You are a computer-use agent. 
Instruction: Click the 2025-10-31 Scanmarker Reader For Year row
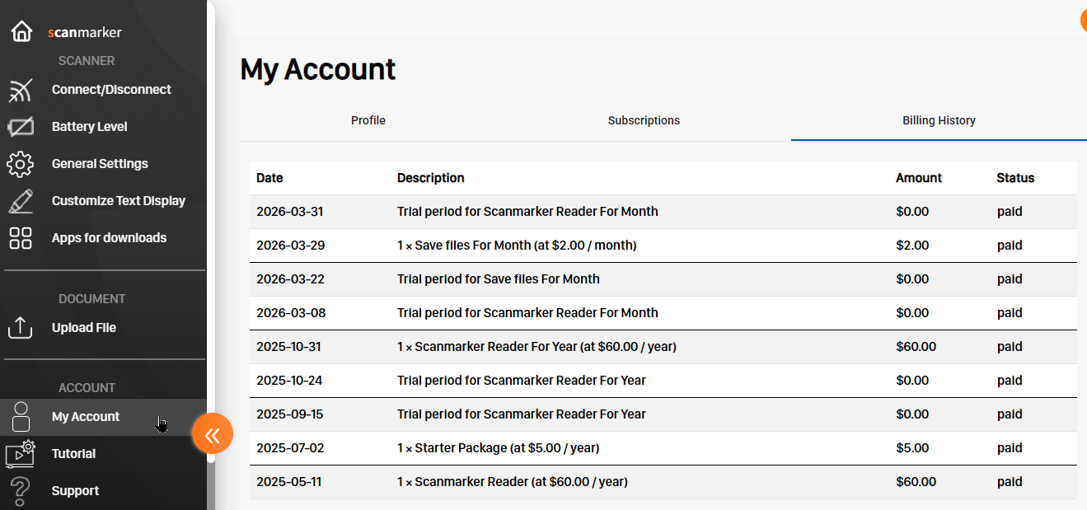pos(536,347)
